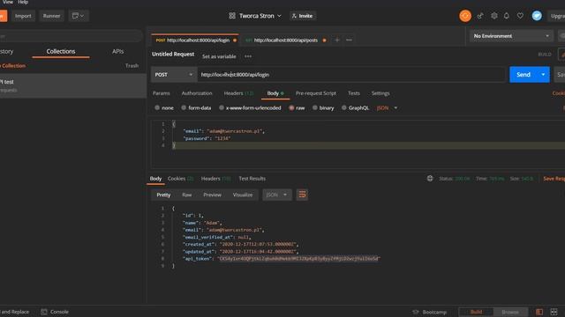Click the workspace grid icon beside Tworca Stron

point(232,16)
